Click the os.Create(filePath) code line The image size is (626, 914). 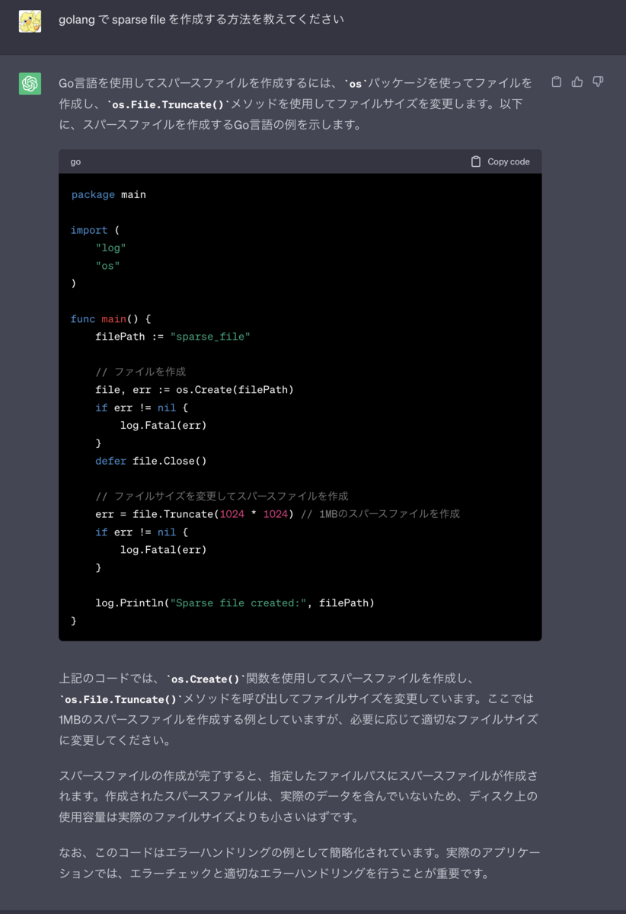pos(194,390)
